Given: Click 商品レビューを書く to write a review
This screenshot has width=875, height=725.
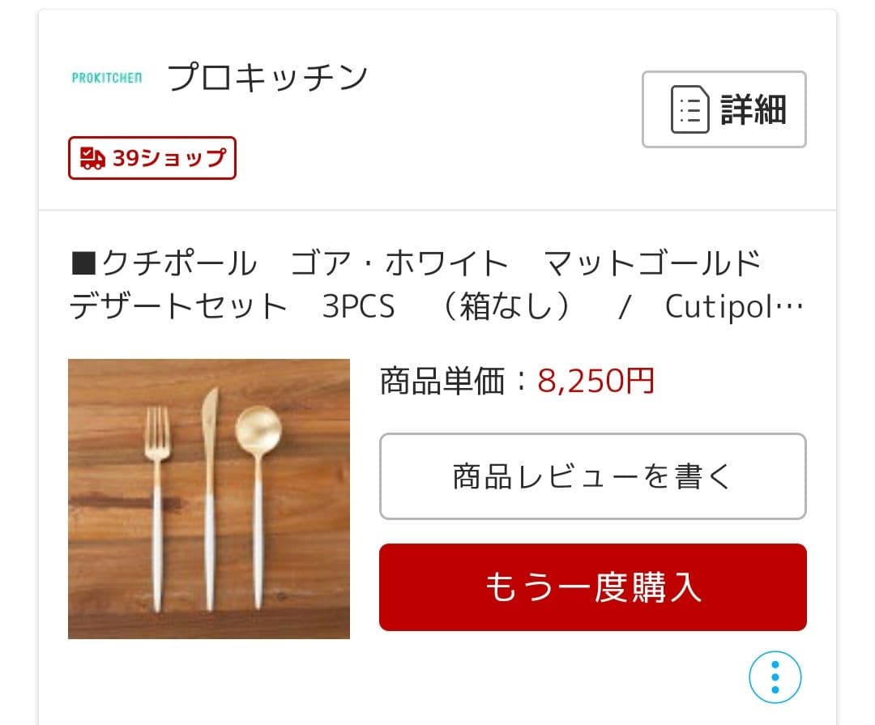Looking at the screenshot, I should pyautogui.click(x=592, y=476).
